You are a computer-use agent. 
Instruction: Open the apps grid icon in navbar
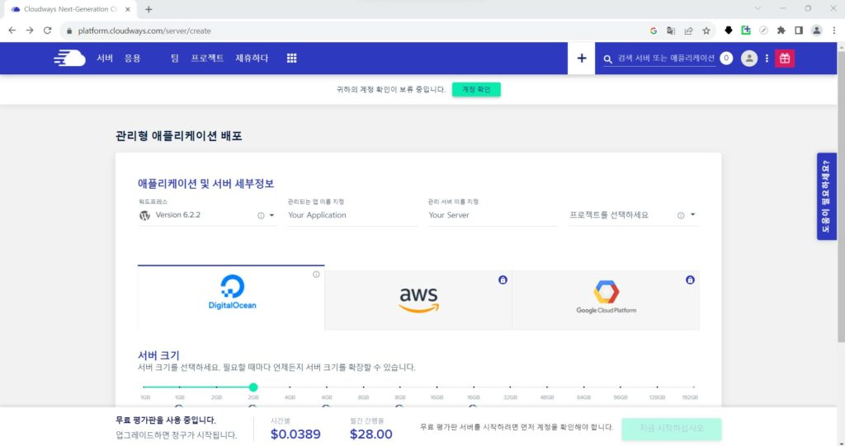pyautogui.click(x=291, y=59)
